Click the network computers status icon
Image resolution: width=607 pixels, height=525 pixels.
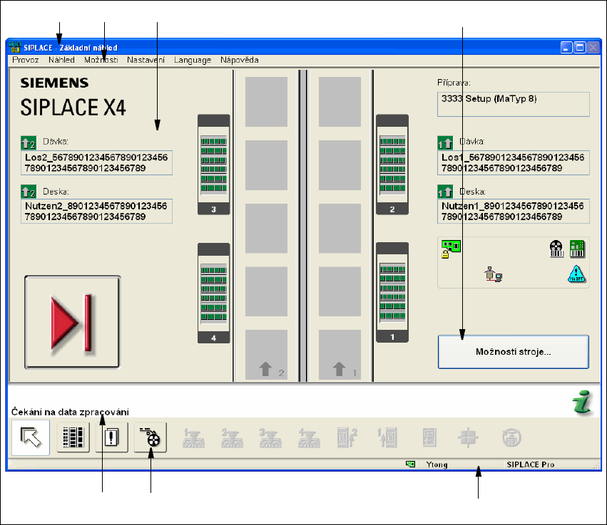click(493, 274)
